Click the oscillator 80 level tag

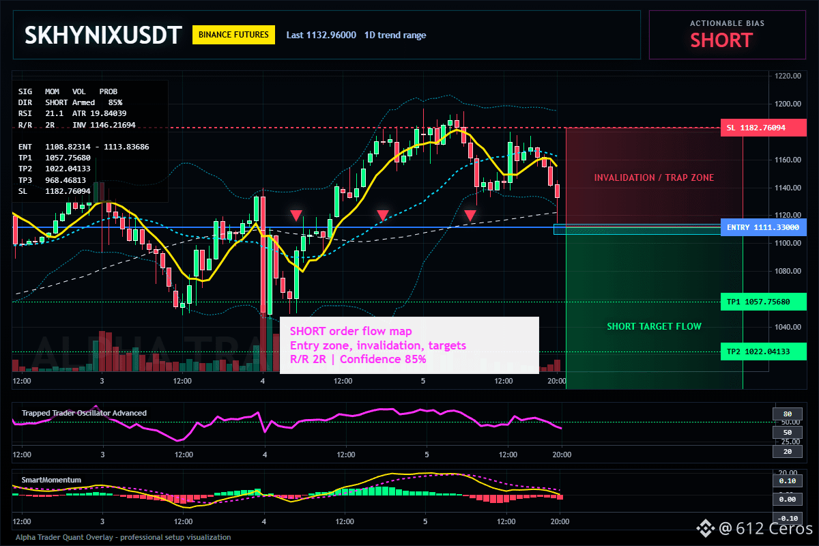[787, 414]
